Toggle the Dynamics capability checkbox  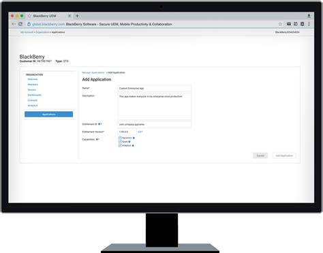pyautogui.click(x=120, y=138)
